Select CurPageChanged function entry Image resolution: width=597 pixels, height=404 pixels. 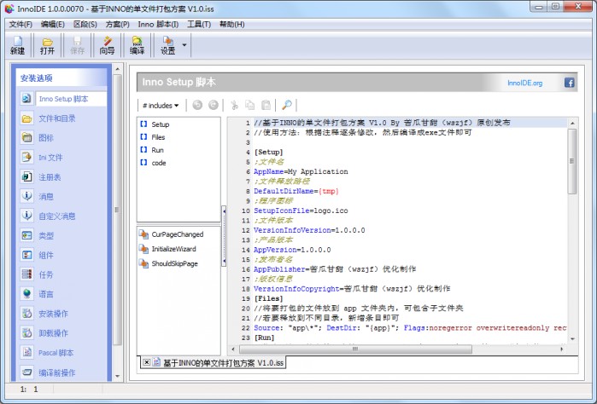[172, 234]
